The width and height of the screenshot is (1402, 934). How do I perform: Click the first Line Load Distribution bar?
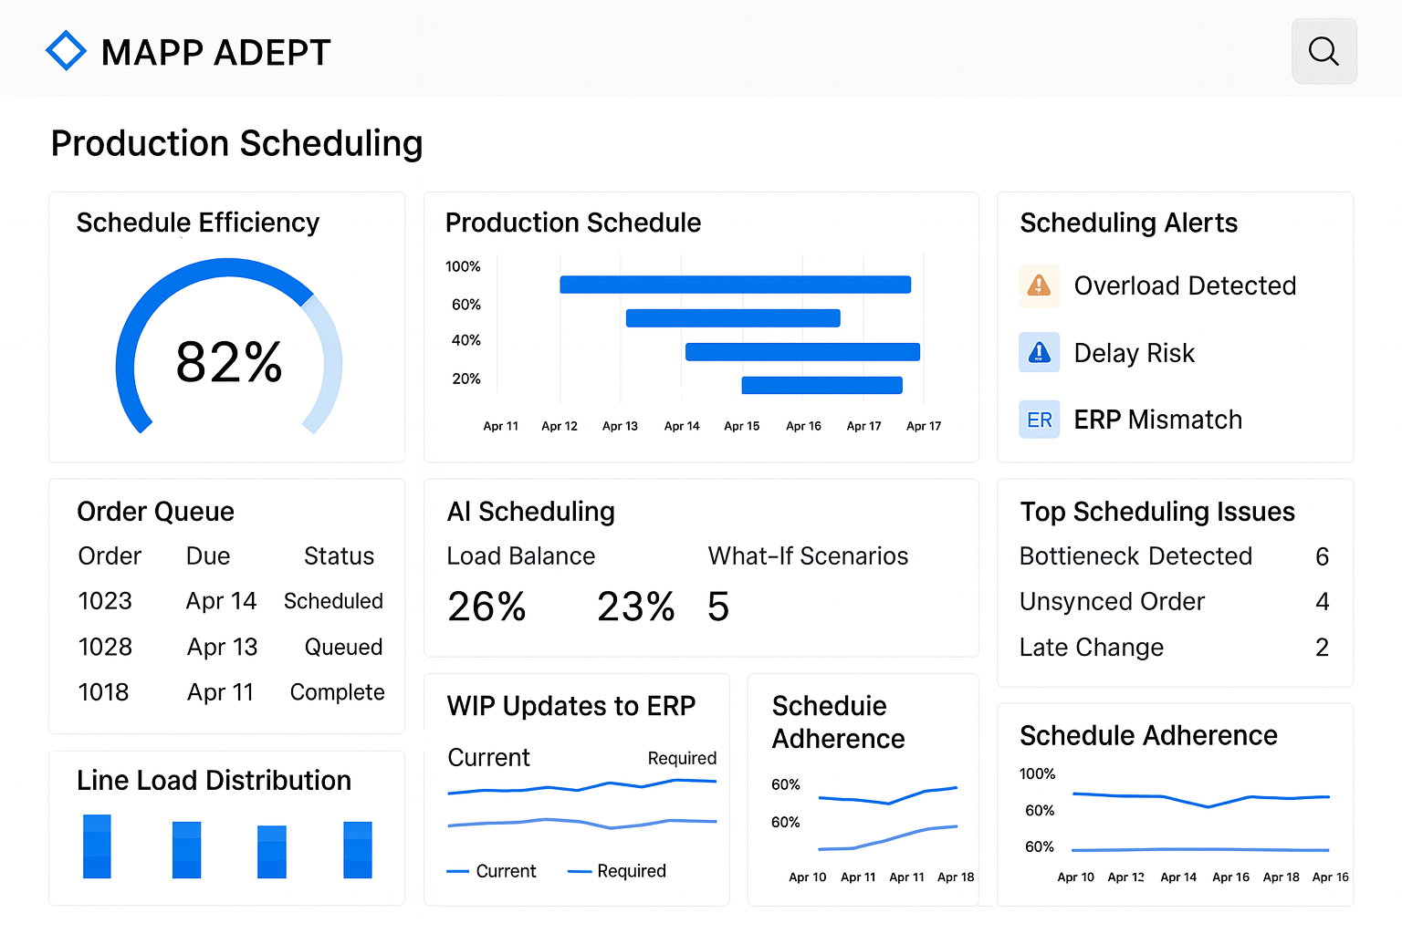(x=97, y=846)
